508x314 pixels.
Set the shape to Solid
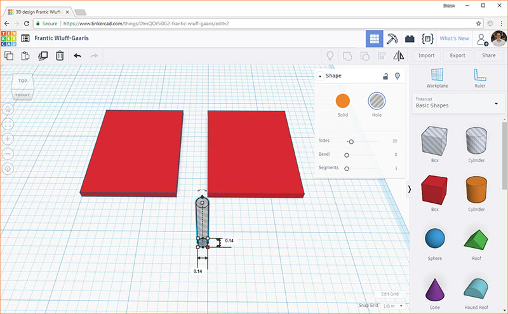343,100
